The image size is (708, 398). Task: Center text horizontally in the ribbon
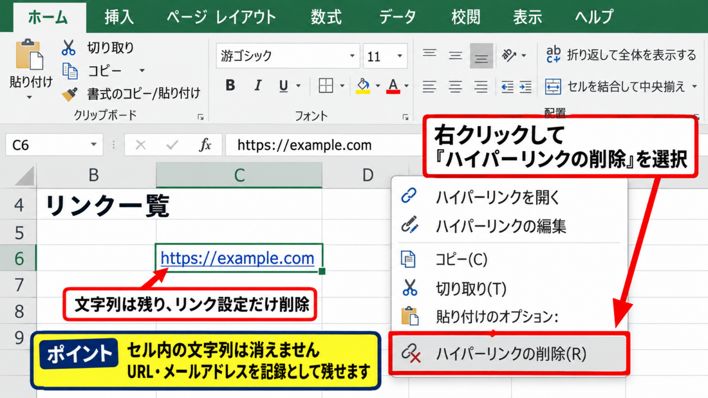(x=455, y=86)
